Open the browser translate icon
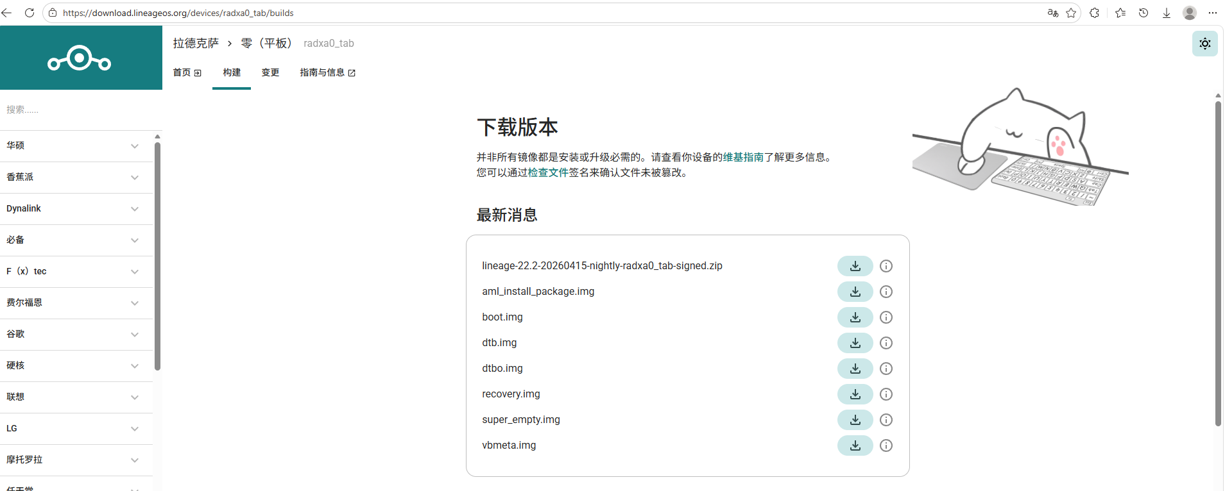 click(1052, 13)
